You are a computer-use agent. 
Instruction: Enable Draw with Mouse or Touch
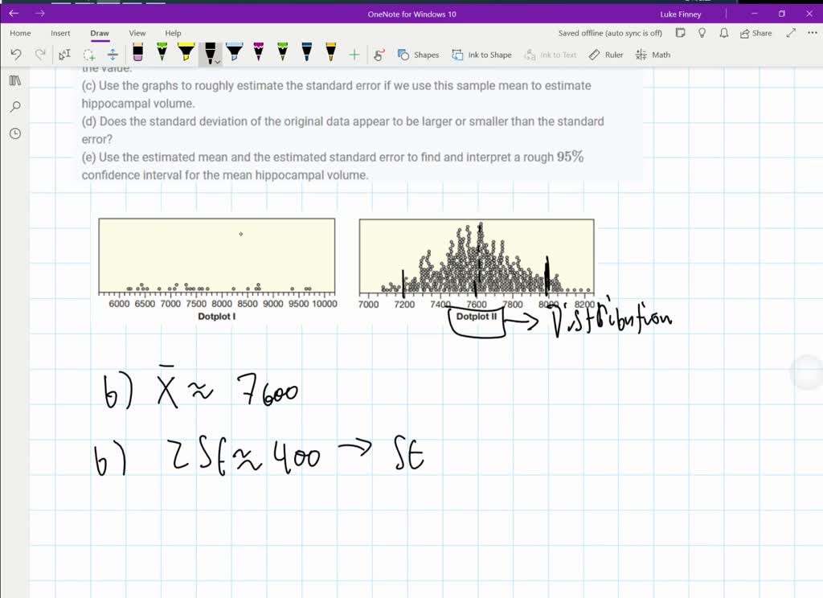[379, 55]
